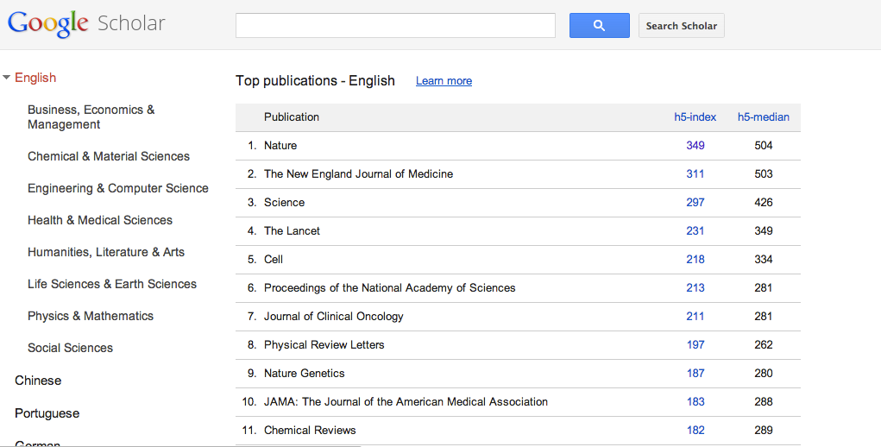Open the Google Scholar logo homepage
The height and width of the screenshot is (447, 881).
pyautogui.click(x=86, y=24)
